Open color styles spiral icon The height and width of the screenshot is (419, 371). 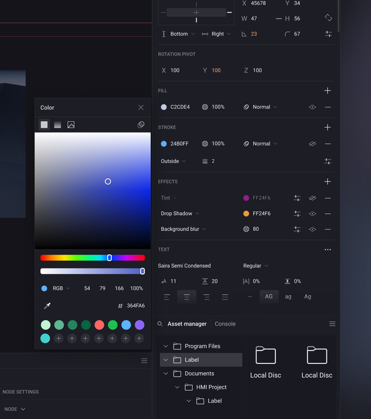pyautogui.click(x=141, y=125)
